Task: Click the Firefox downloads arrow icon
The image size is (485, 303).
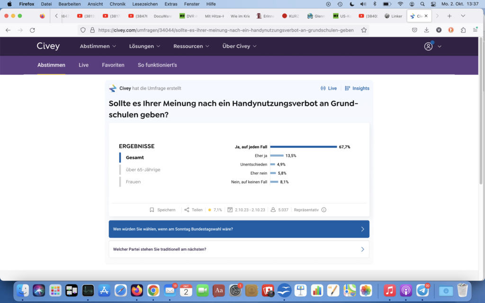Action: [x=427, y=30]
